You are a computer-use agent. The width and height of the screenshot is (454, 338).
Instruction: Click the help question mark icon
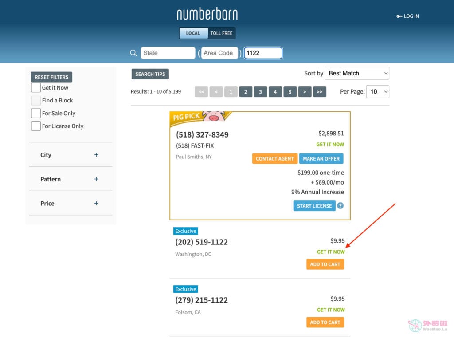point(340,206)
